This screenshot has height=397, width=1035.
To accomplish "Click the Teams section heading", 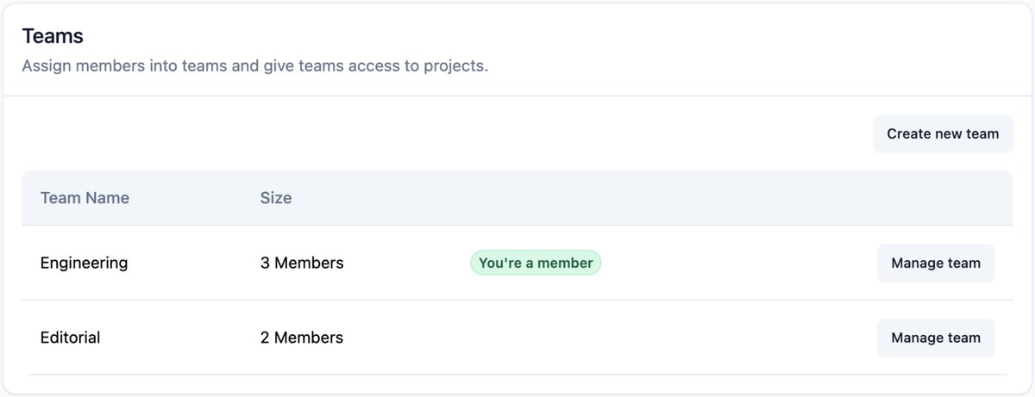I will 53,36.
